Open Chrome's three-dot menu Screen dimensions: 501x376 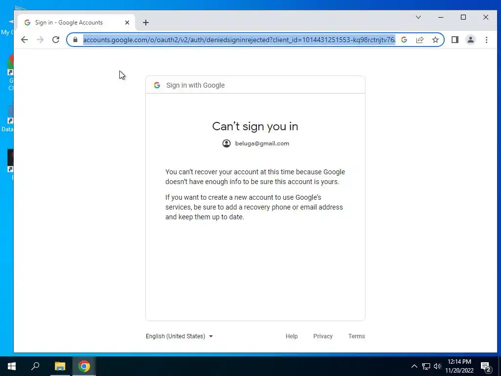click(486, 40)
